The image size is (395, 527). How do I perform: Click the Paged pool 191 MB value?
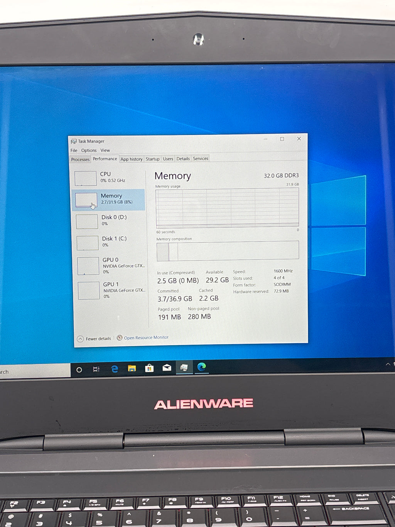pyautogui.click(x=169, y=317)
